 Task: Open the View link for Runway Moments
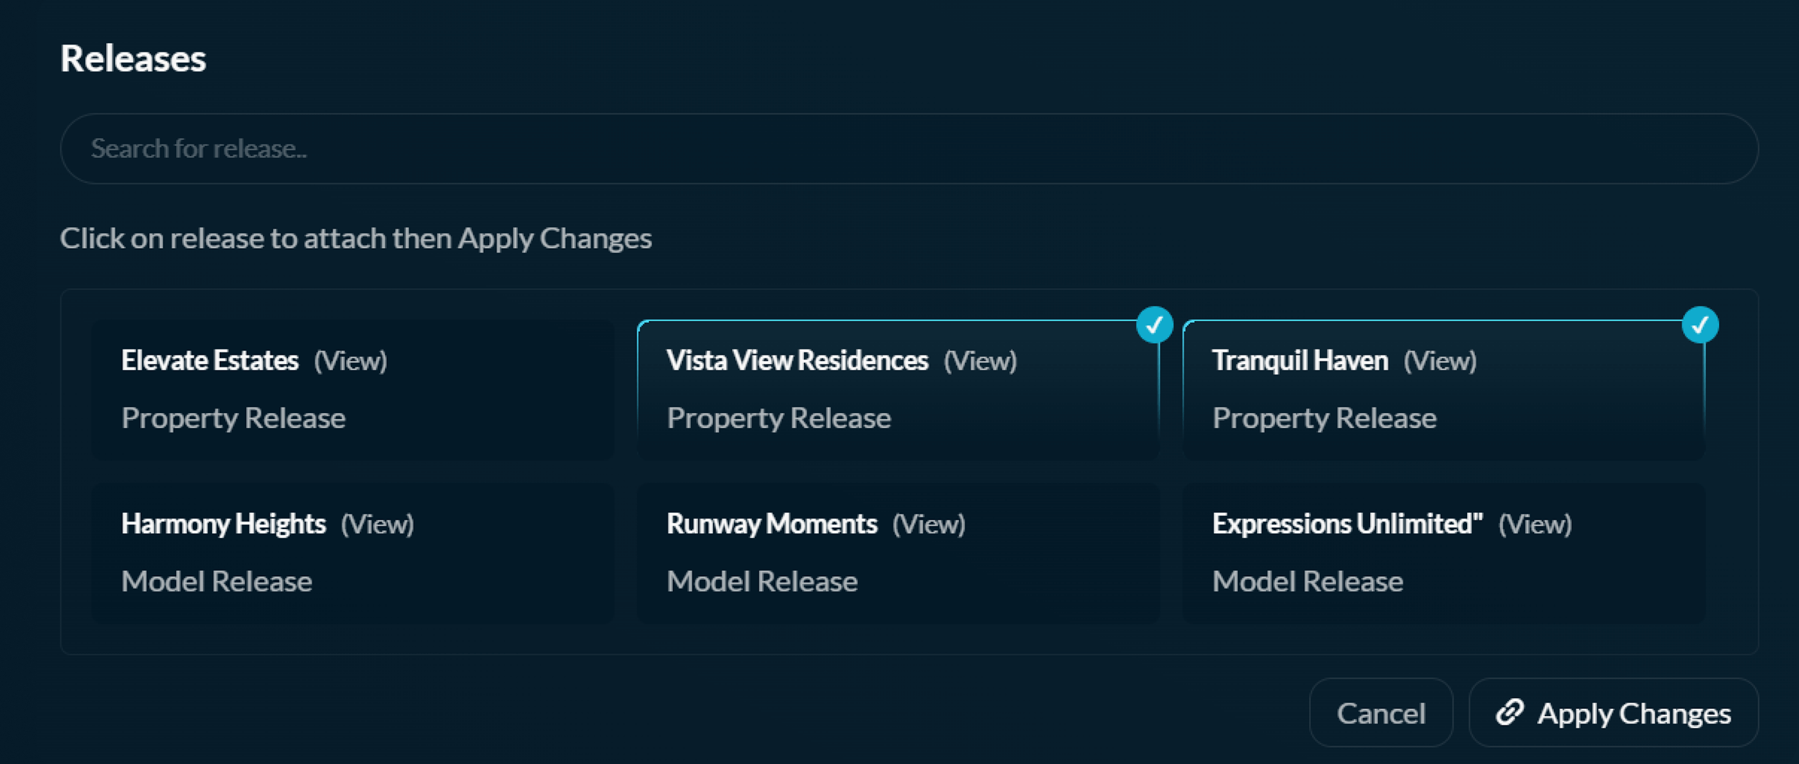click(x=929, y=524)
